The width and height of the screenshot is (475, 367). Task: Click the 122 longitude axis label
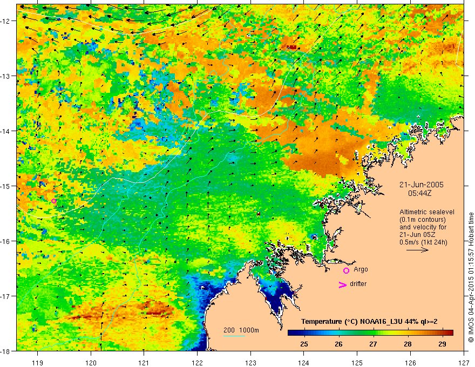(x=197, y=363)
